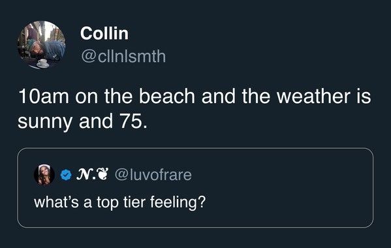Click "sunny and 75." tweet line
The height and width of the screenshot is (248, 391).
(x=82, y=122)
